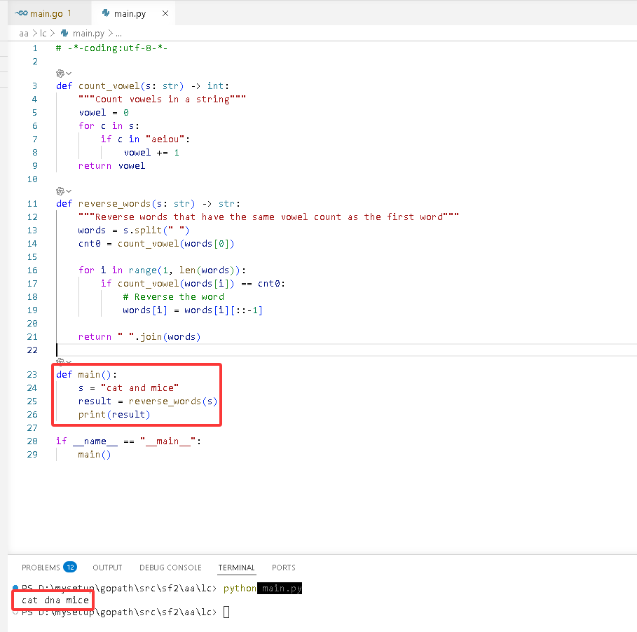This screenshot has width=637, height=632.
Task: Click 's.split' on line 13
Action: 142,231
